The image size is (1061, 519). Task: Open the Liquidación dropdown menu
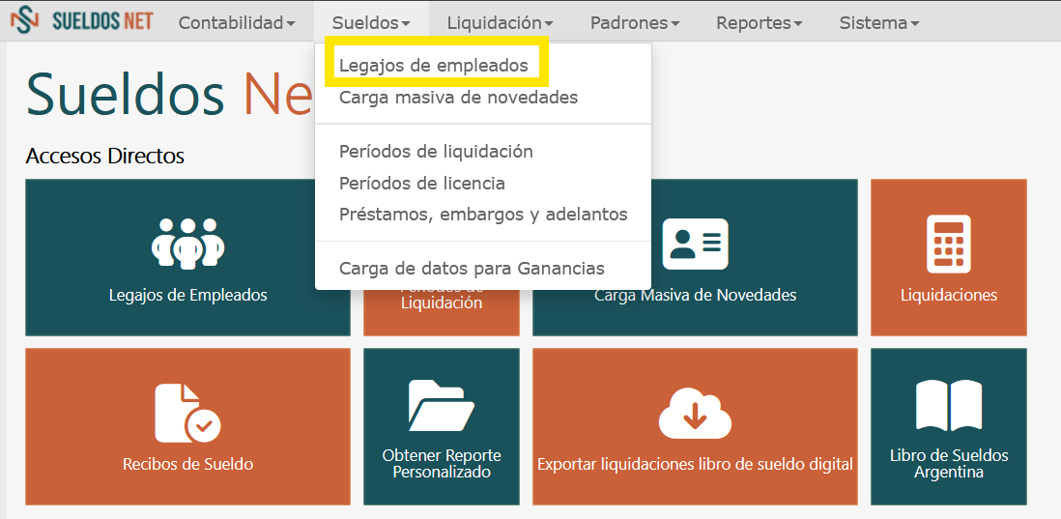pyautogui.click(x=500, y=23)
